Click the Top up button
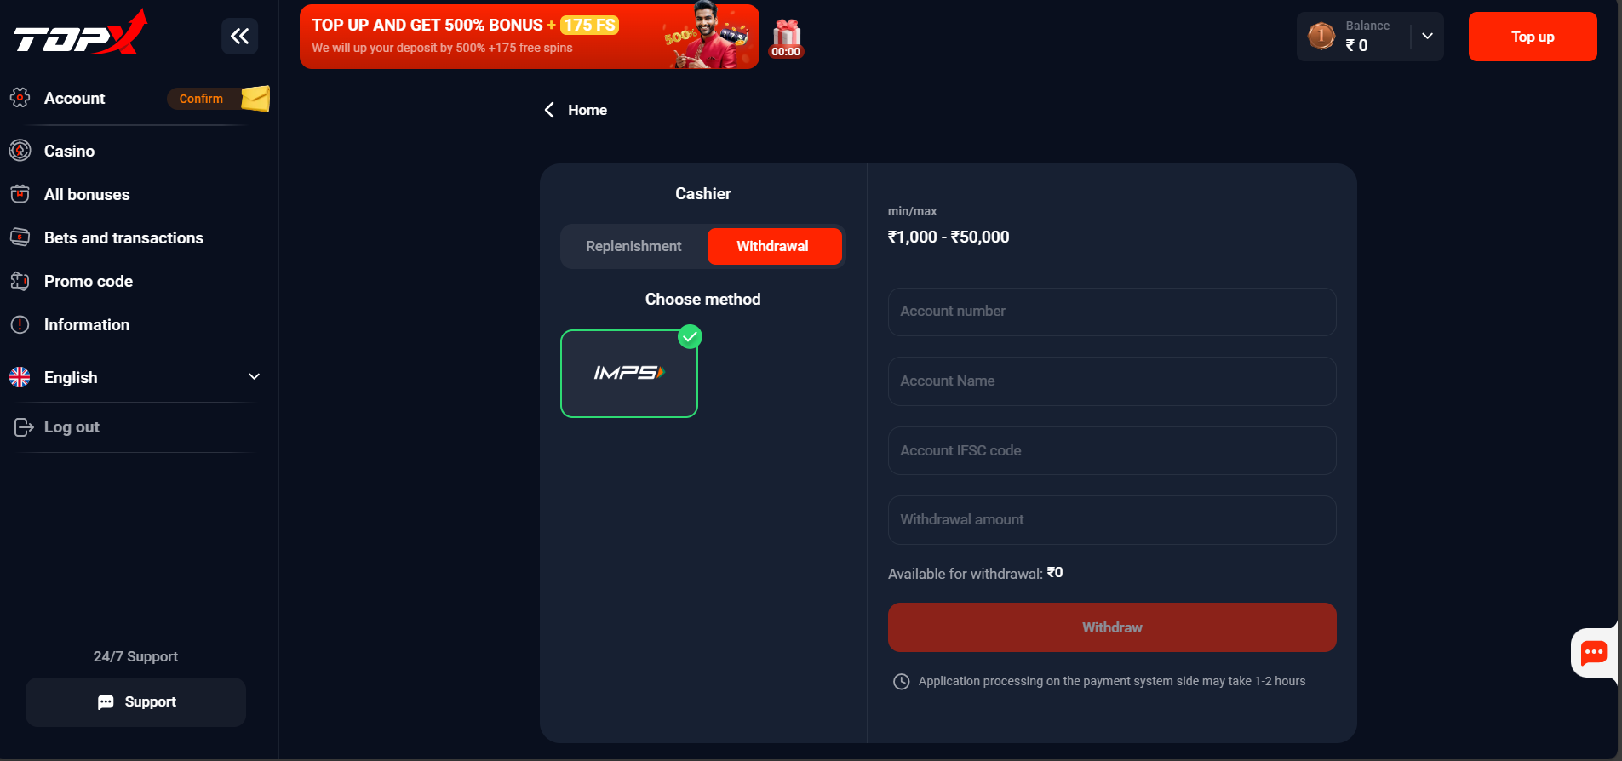This screenshot has height=761, width=1622. click(1531, 37)
